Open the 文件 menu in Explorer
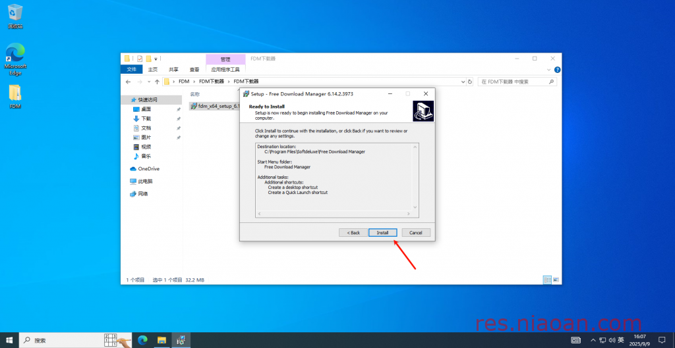Screen dimensions: 675x348 click(x=132, y=69)
